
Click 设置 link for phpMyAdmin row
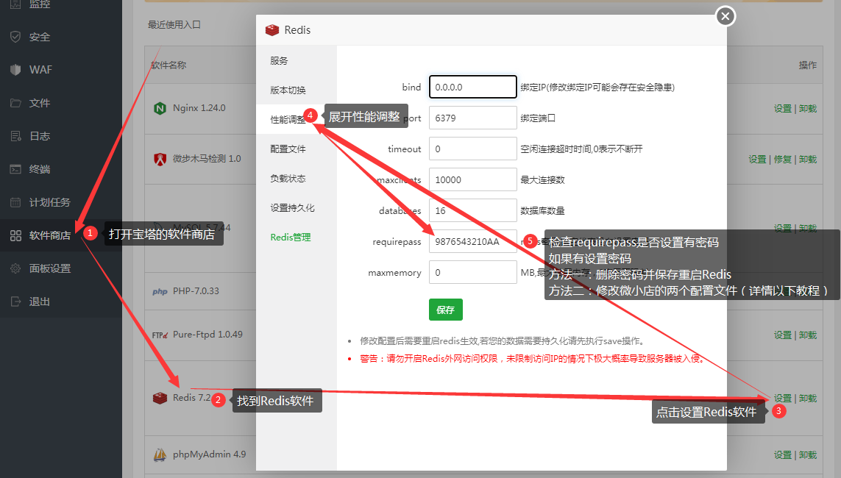click(x=783, y=455)
